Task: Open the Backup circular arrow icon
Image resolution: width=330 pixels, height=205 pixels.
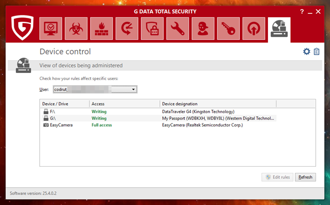Action: 127,29
